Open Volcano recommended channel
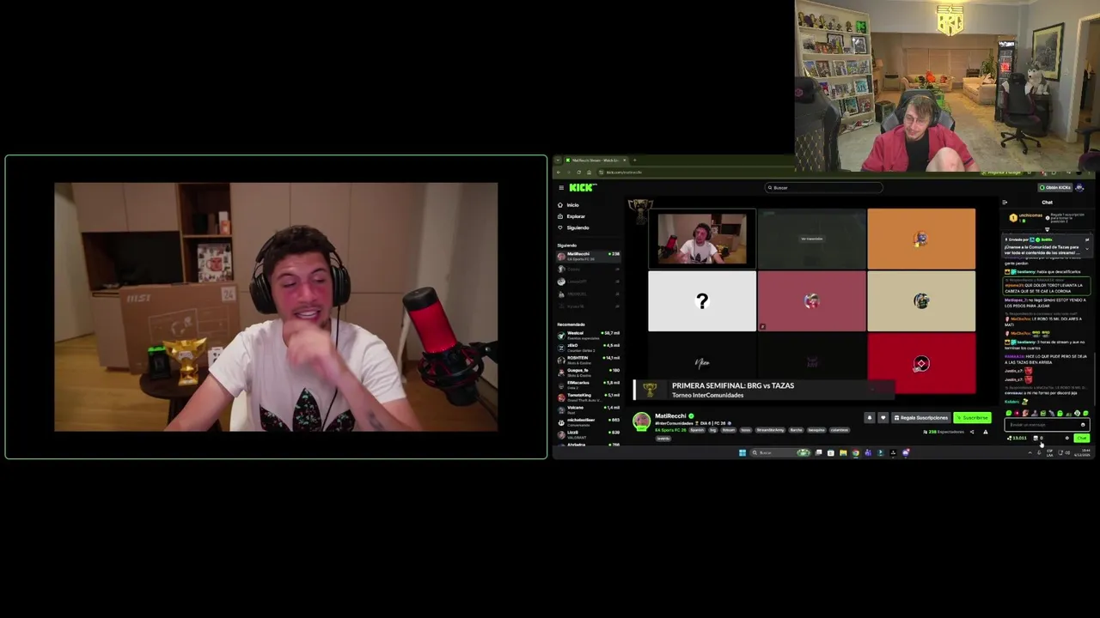The width and height of the screenshot is (1100, 618). [589, 409]
